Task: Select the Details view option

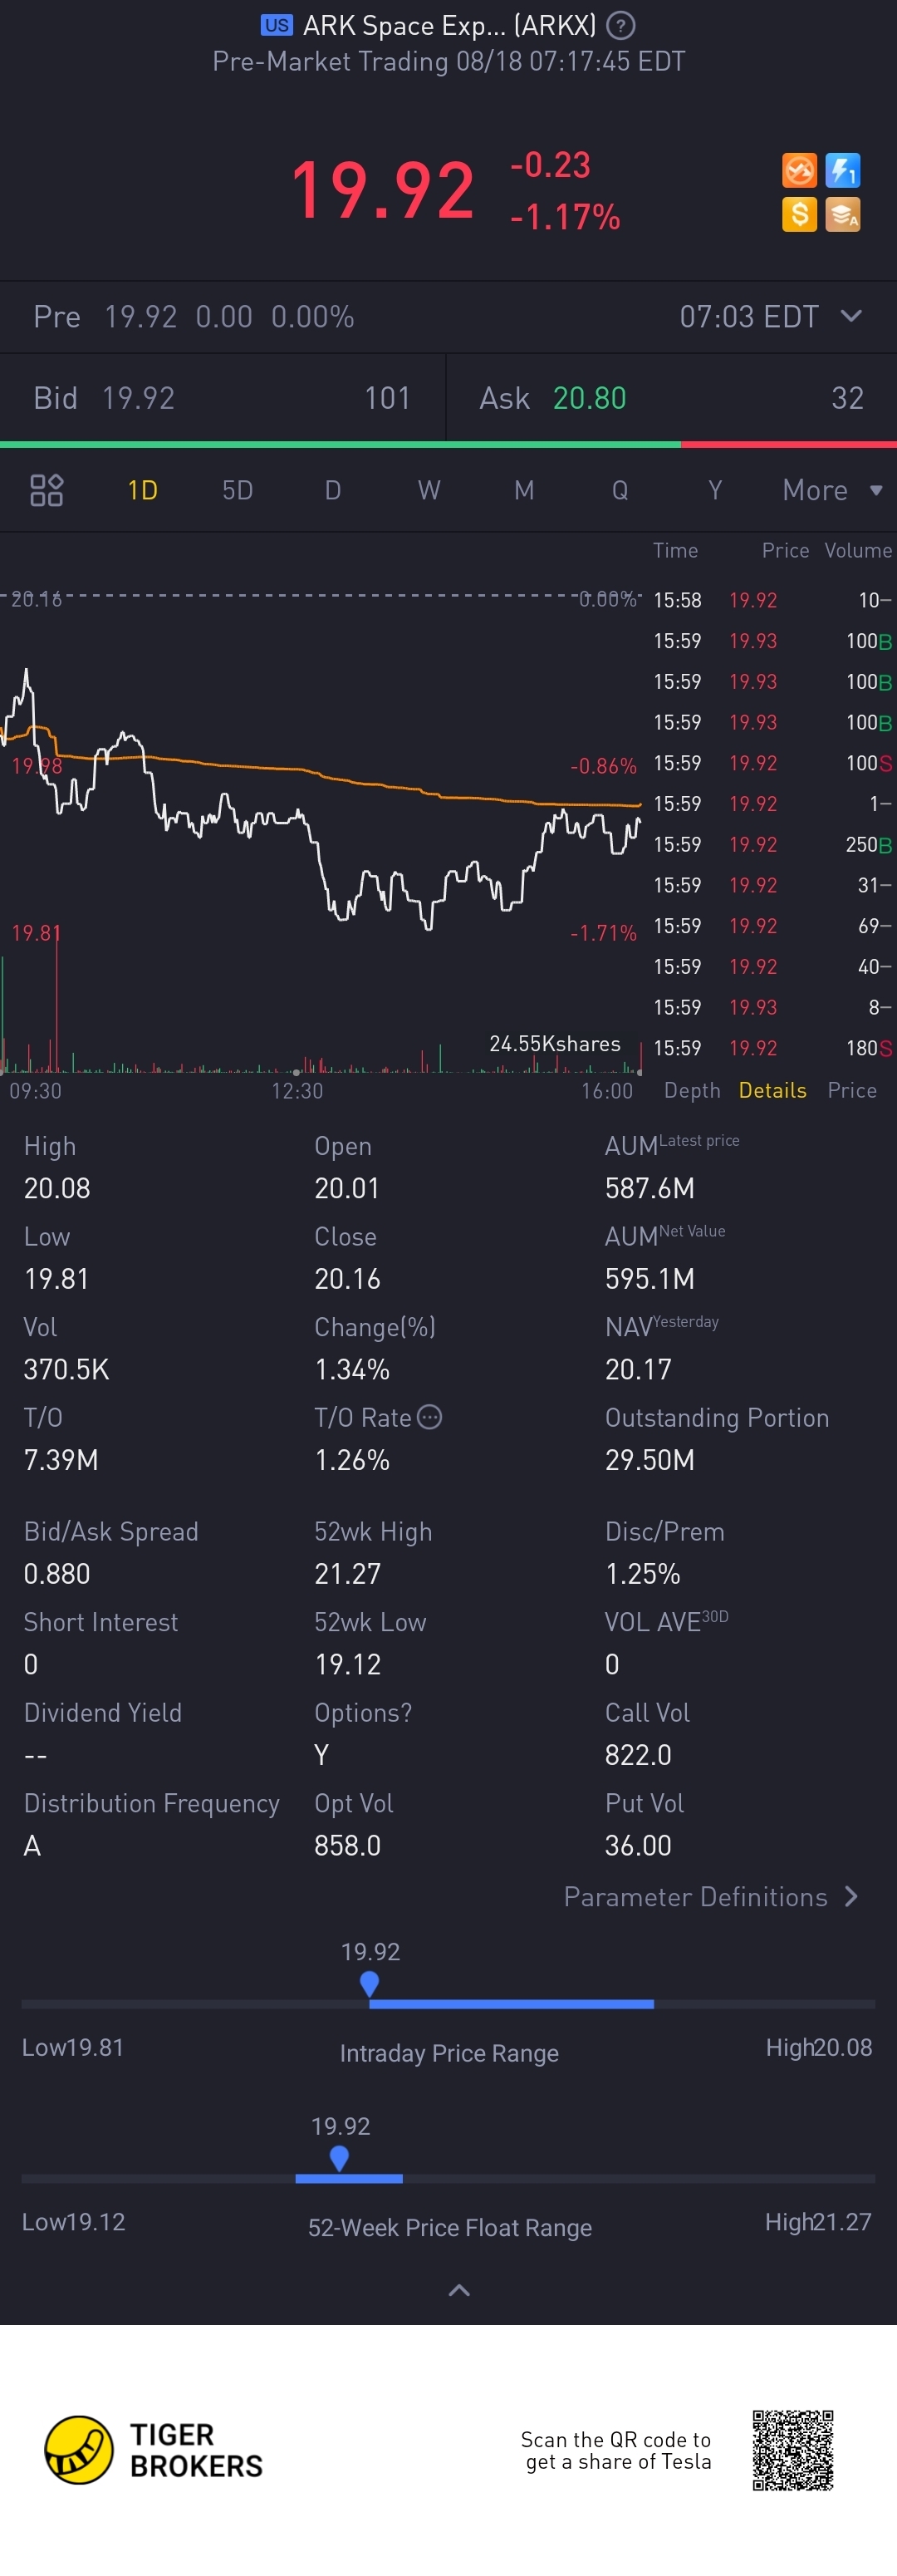Action: pyautogui.click(x=772, y=1090)
